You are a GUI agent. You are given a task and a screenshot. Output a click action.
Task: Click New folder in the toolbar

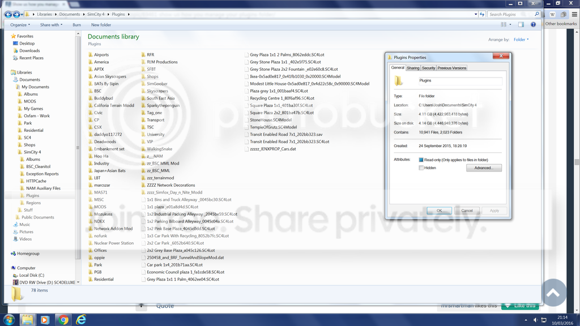(x=101, y=25)
